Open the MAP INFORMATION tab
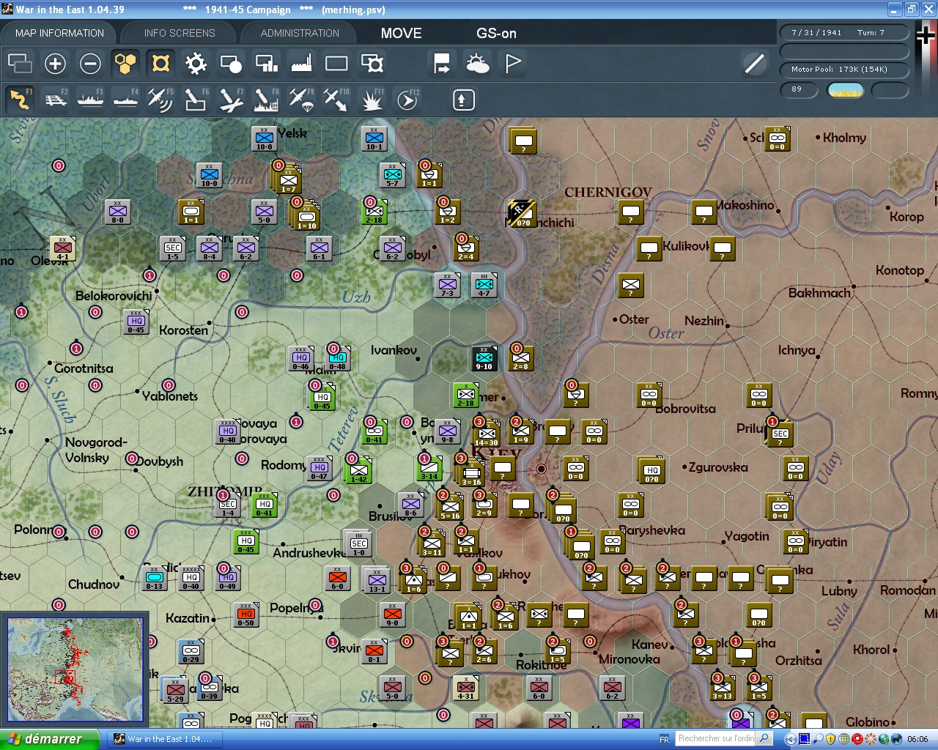This screenshot has height=750, width=938. (x=59, y=33)
